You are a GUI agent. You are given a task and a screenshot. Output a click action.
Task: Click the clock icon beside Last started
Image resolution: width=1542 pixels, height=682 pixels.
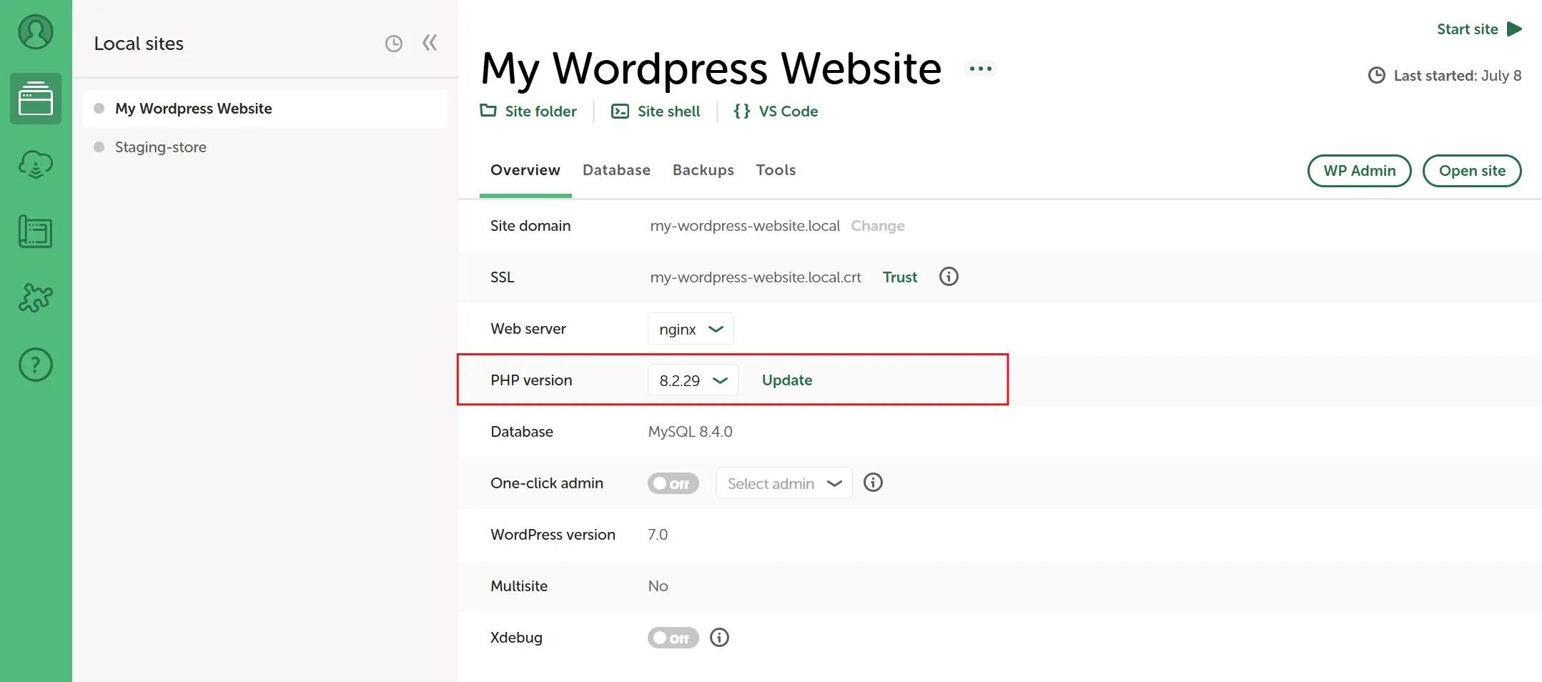(x=1376, y=75)
